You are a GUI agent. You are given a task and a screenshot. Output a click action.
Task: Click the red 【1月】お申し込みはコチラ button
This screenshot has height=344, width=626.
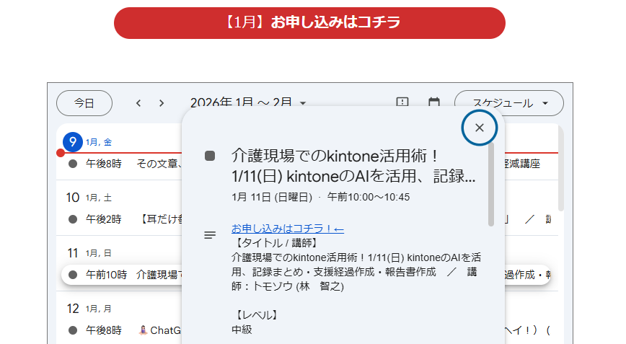tap(309, 23)
